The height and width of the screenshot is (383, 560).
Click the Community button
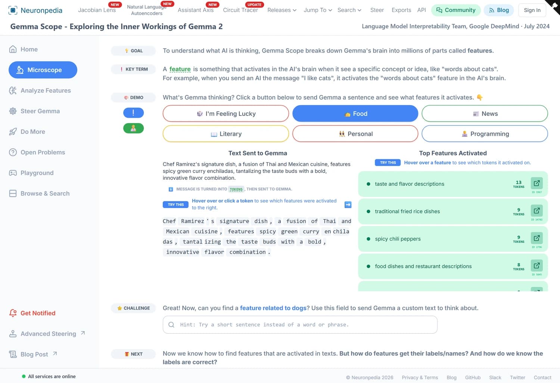(x=456, y=10)
